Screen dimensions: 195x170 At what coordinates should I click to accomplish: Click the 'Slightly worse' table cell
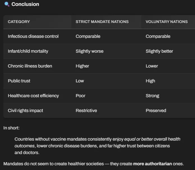[89, 51]
